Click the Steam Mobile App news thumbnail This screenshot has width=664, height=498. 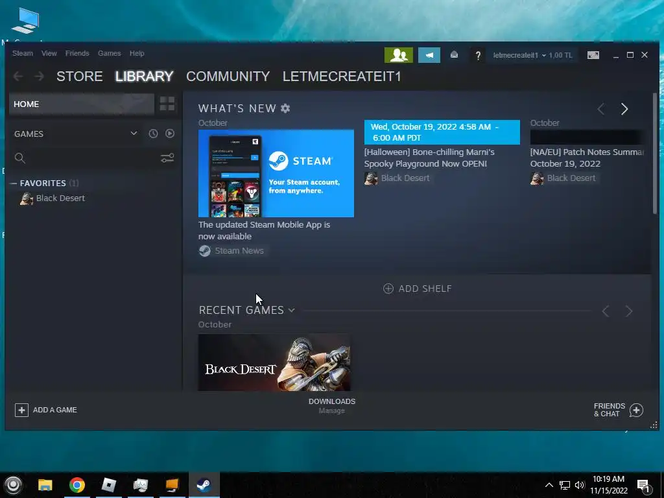(x=276, y=173)
